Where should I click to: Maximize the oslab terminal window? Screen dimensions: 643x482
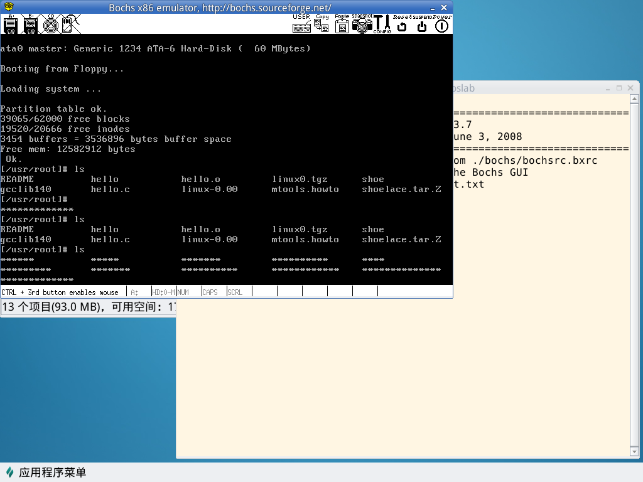tap(619, 88)
